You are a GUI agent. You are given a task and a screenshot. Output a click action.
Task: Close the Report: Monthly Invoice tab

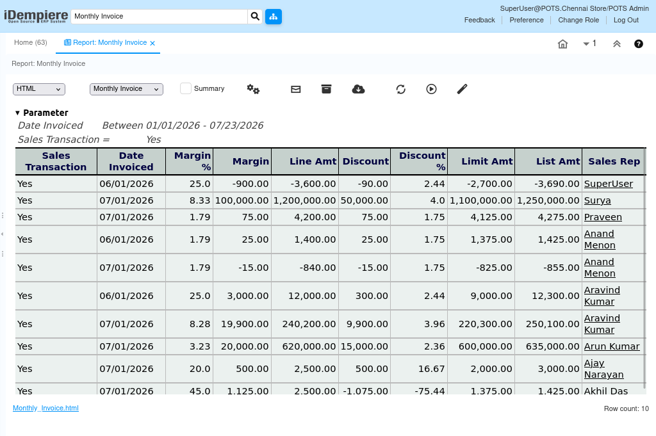(152, 43)
